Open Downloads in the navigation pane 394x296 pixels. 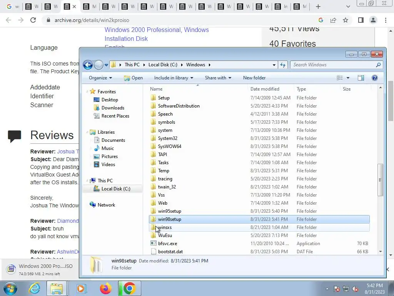113,108
